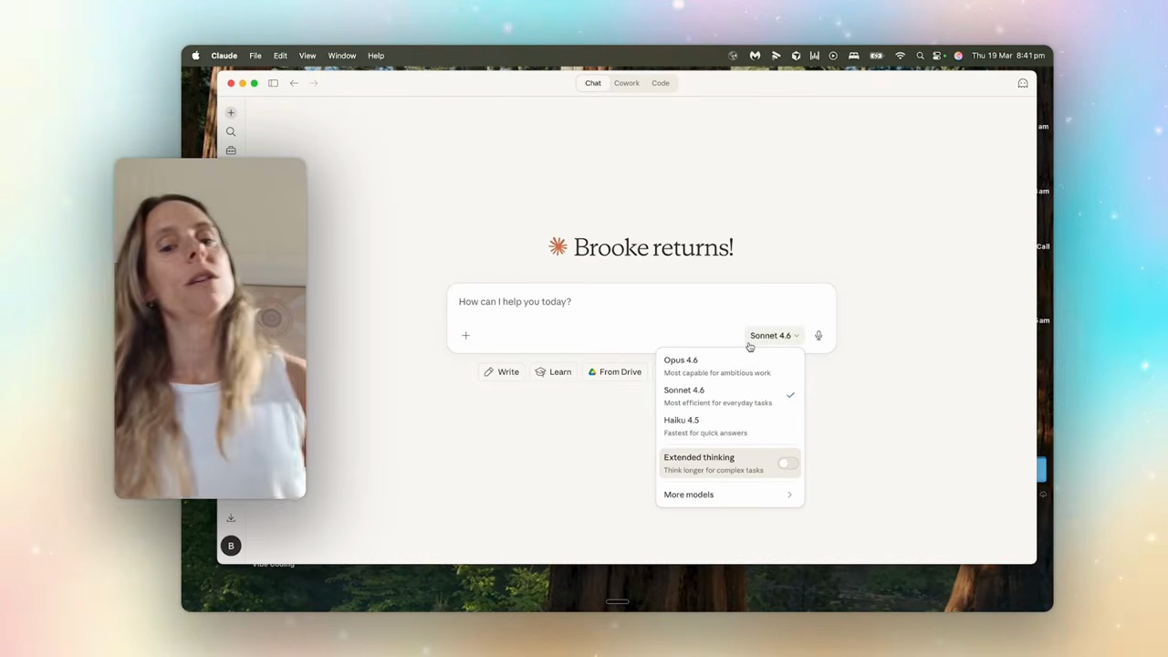Screen dimensions: 1168x657
Task: Open the Help menu
Action: click(376, 56)
